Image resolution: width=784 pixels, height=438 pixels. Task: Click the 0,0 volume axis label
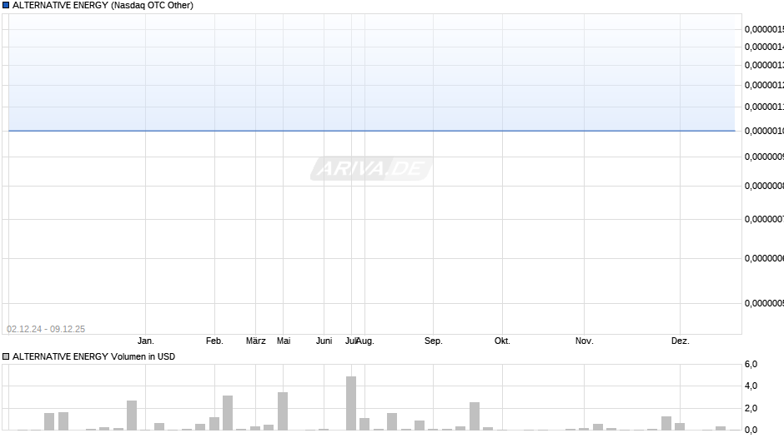pyautogui.click(x=751, y=430)
